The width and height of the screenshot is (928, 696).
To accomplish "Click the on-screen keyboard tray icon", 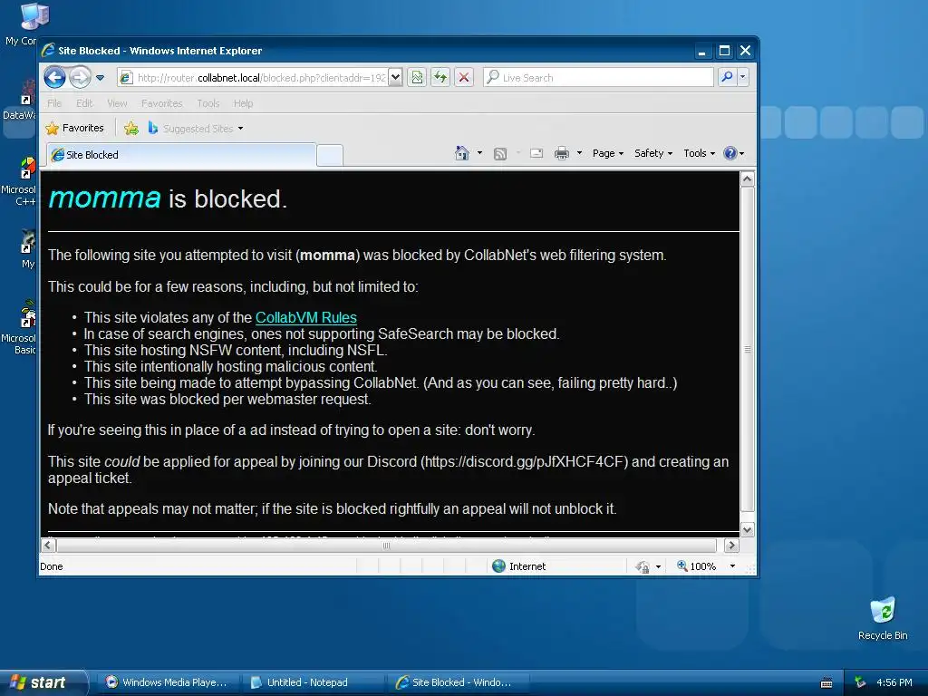I will 826,683.
